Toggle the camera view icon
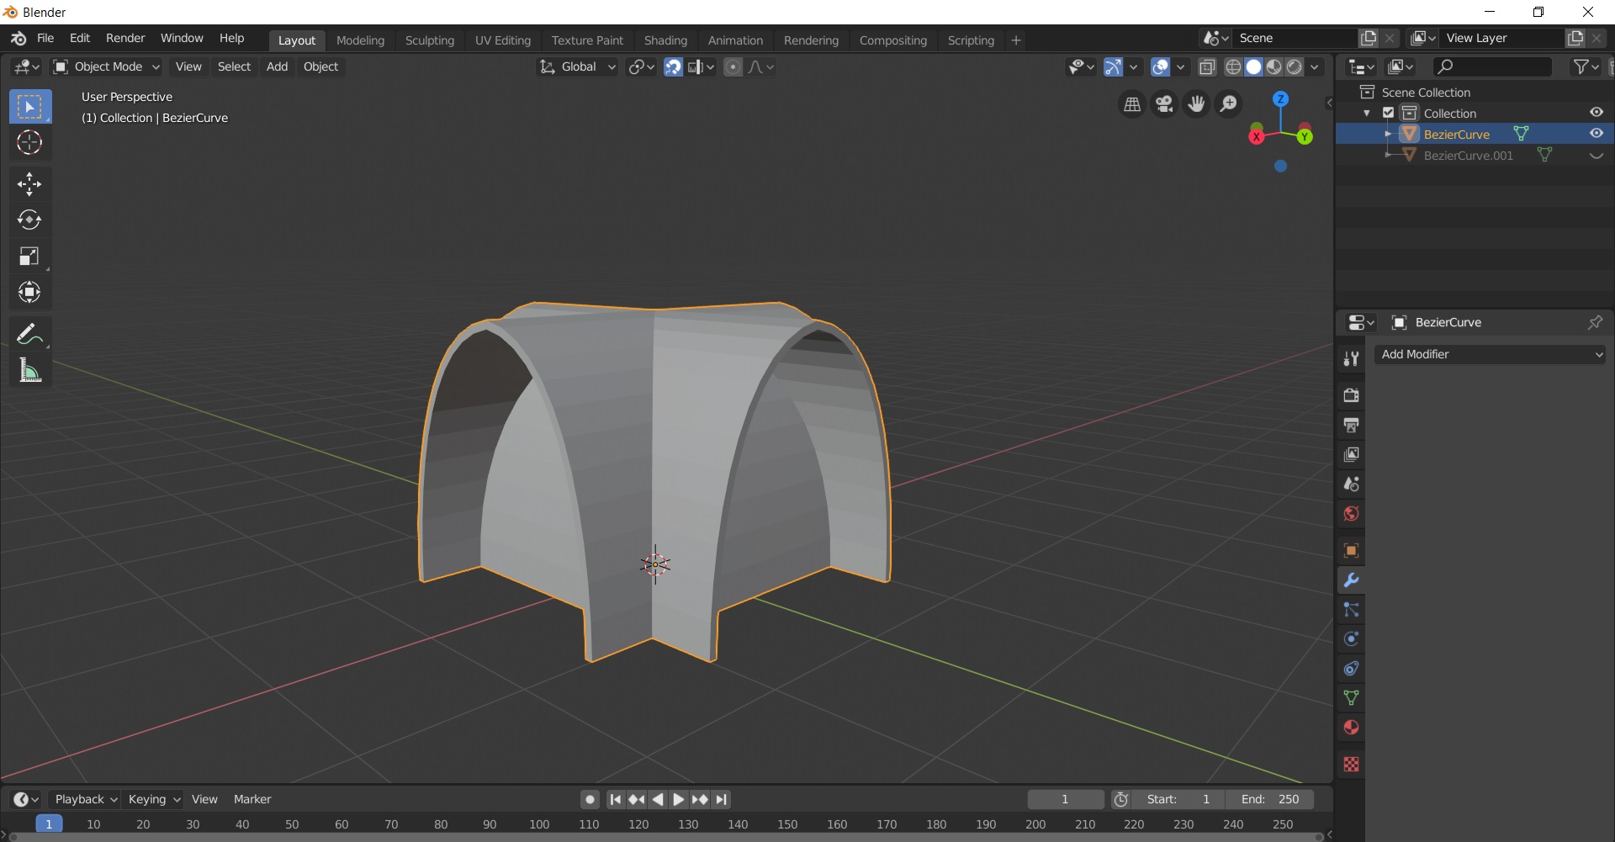Image resolution: width=1615 pixels, height=842 pixels. click(1164, 104)
